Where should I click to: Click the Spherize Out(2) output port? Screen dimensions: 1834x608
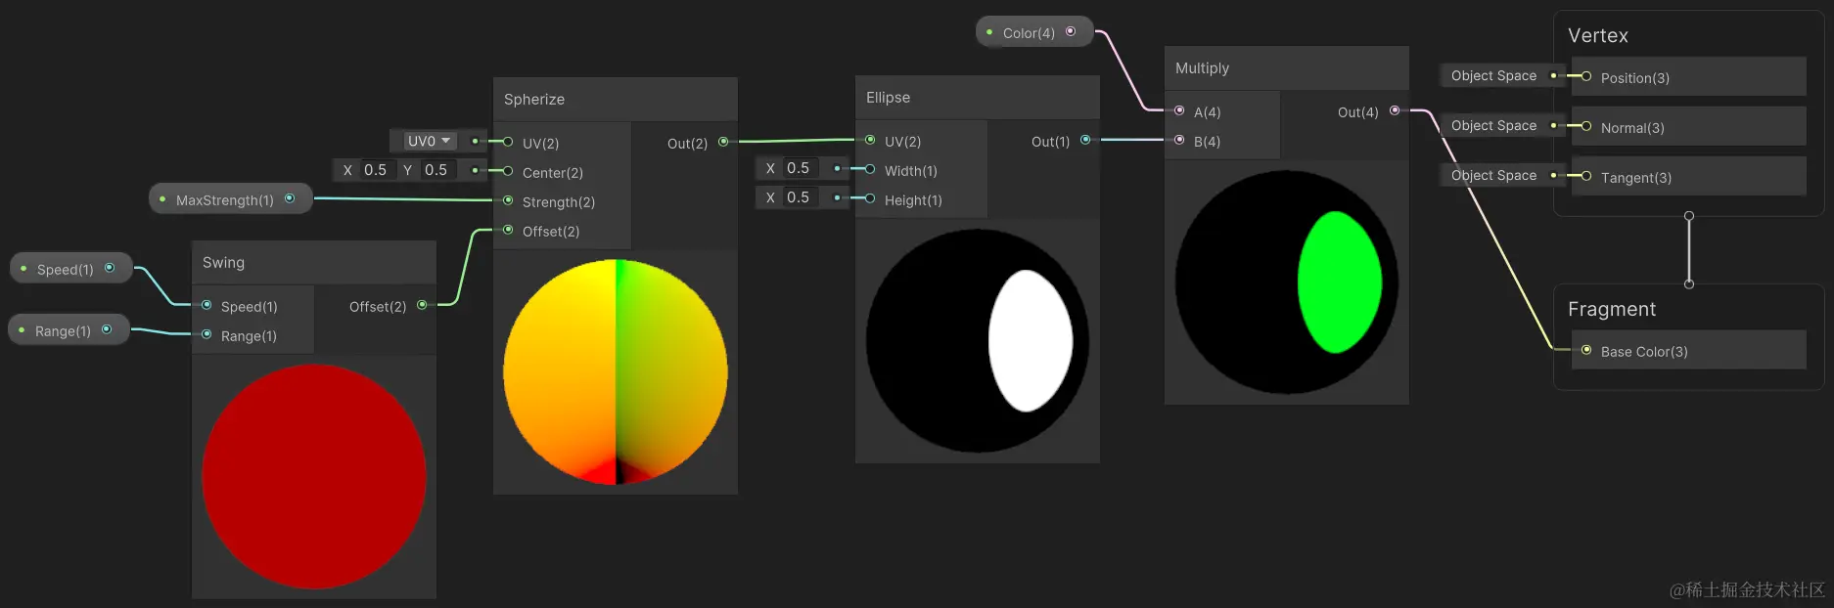point(723,142)
